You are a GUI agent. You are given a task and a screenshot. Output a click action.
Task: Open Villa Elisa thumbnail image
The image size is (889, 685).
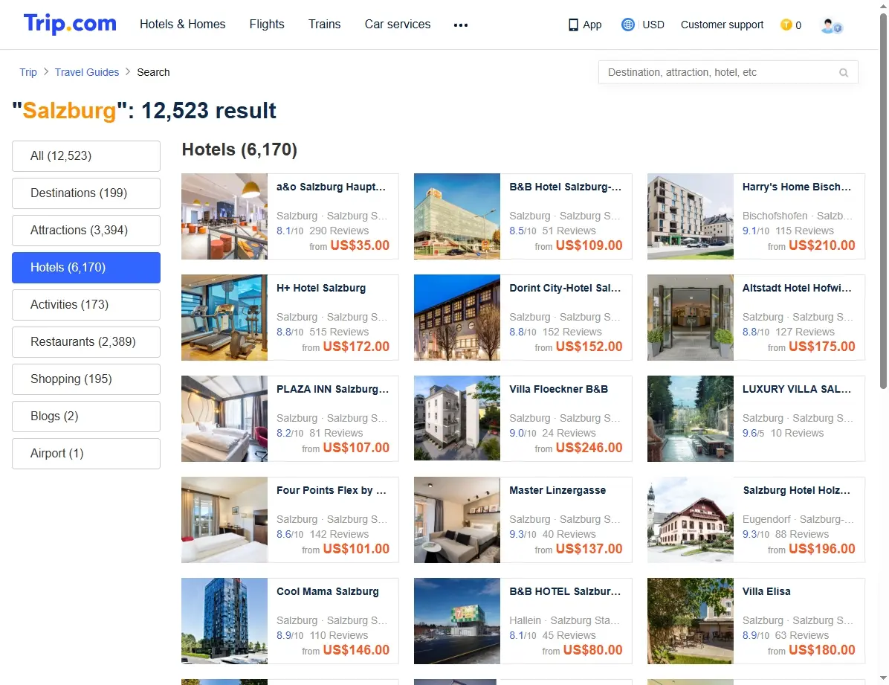(x=691, y=621)
